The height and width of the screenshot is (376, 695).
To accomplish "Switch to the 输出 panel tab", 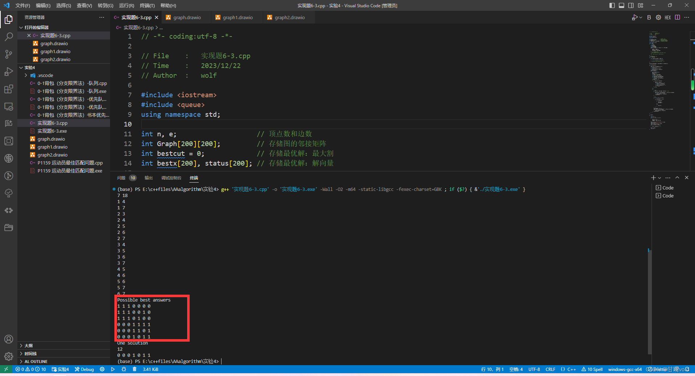I will pos(149,178).
